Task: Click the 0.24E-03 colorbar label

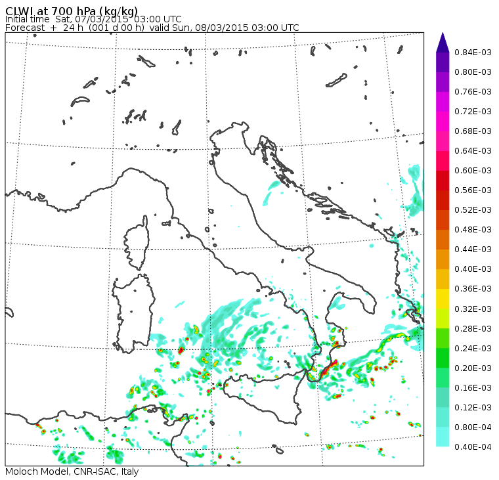Action: coord(473,349)
